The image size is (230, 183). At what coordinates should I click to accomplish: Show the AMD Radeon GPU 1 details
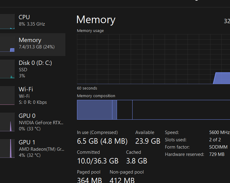(41, 148)
